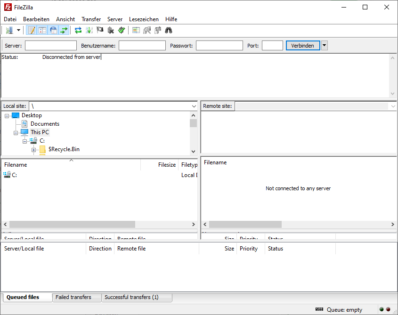Image resolution: width=398 pixels, height=315 pixels.
Task: Toggle directory comparison icon
Action: point(147,30)
